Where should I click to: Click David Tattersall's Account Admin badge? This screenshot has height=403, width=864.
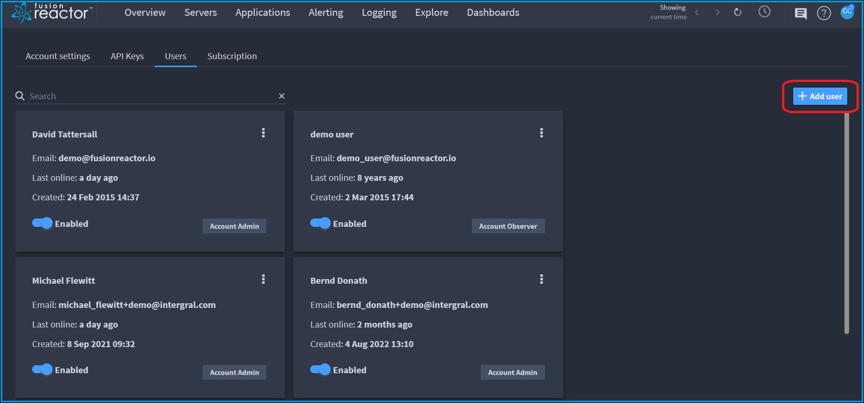click(x=234, y=226)
